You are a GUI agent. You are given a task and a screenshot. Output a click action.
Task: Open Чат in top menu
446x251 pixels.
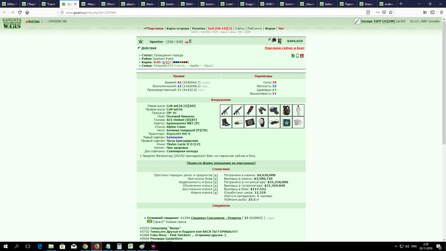pyautogui.click(x=281, y=28)
